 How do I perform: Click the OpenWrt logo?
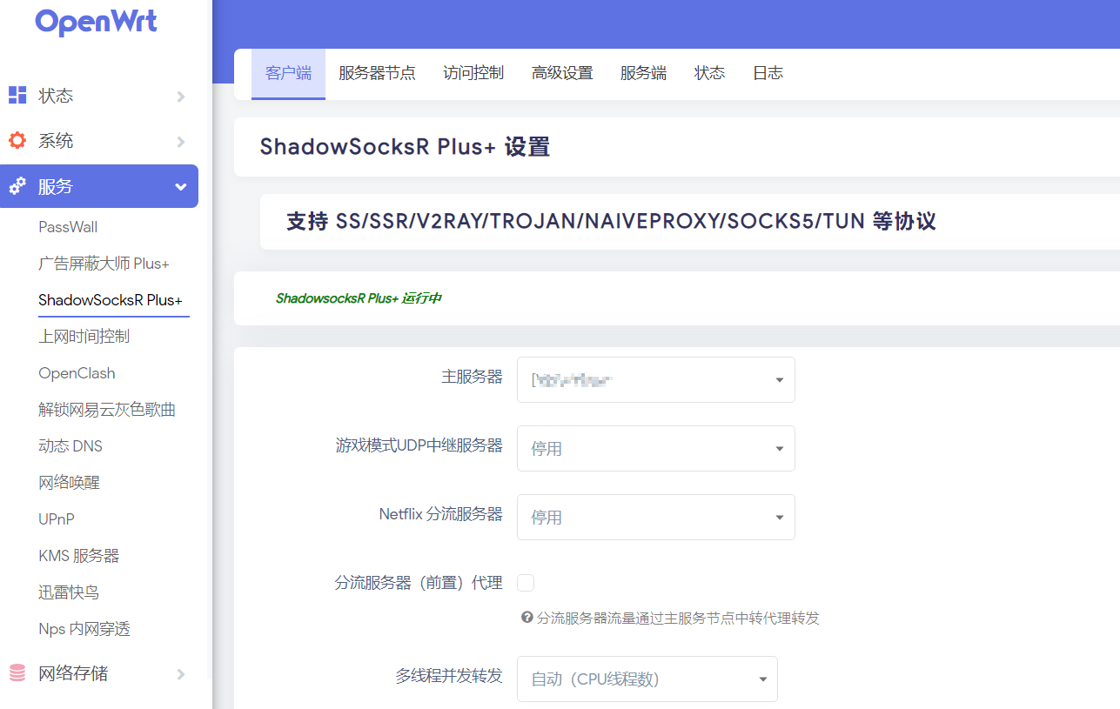pyautogui.click(x=96, y=22)
